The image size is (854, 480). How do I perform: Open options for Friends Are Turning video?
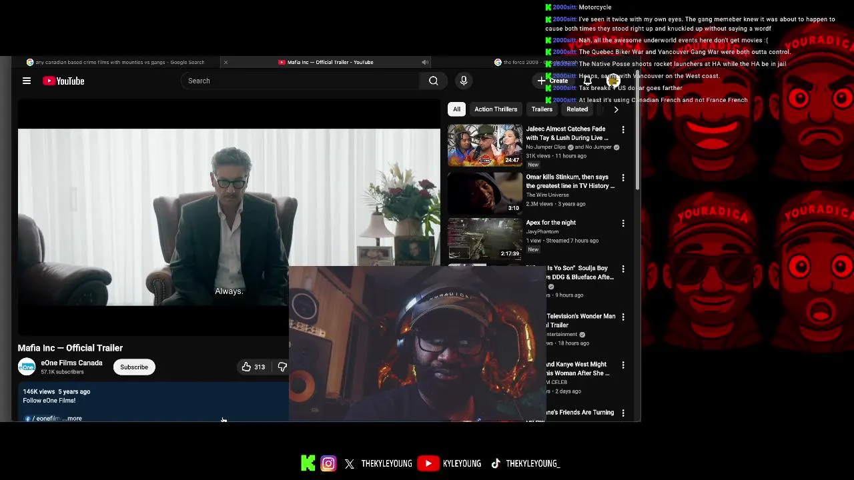[623, 413]
